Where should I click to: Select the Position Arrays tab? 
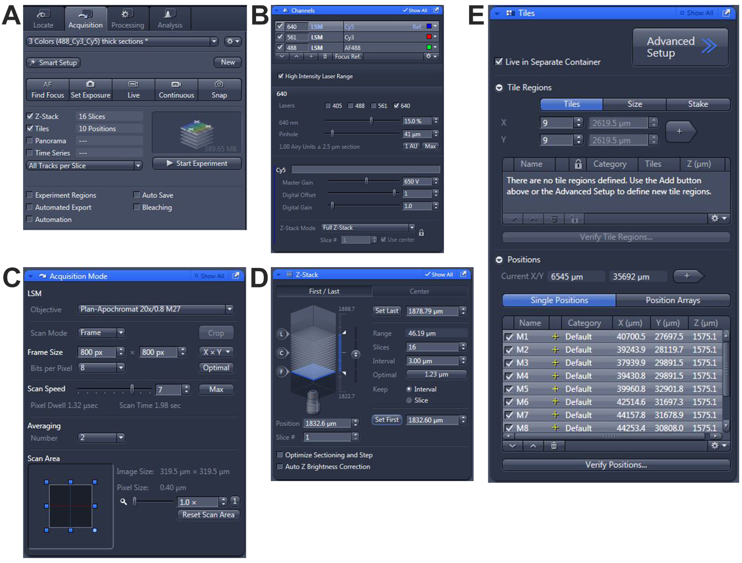(673, 300)
